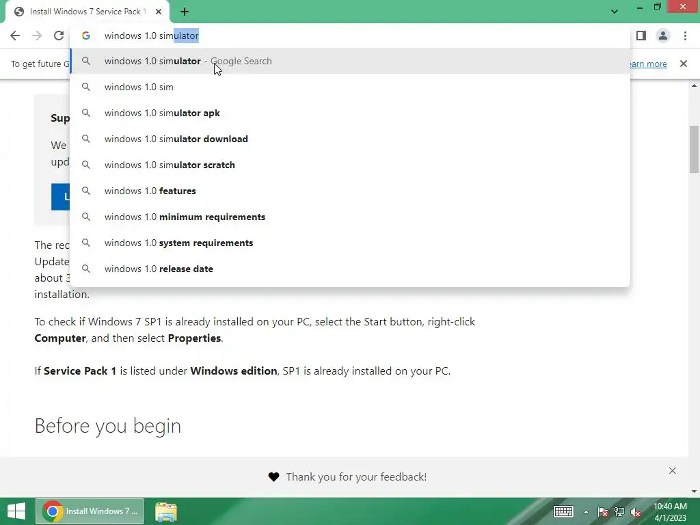The width and height of the screenshot is (700, 525).
Task: Open the Windows Start button
Action: point(16,511)
